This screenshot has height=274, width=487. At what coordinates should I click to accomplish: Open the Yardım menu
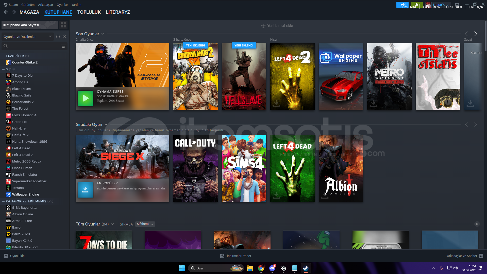pyautogui.click(x=76, y=5)
